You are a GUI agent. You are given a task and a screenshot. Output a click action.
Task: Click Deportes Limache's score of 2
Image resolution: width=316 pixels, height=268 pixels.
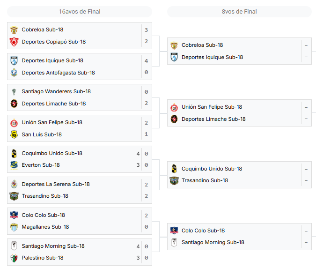point(147,103)
